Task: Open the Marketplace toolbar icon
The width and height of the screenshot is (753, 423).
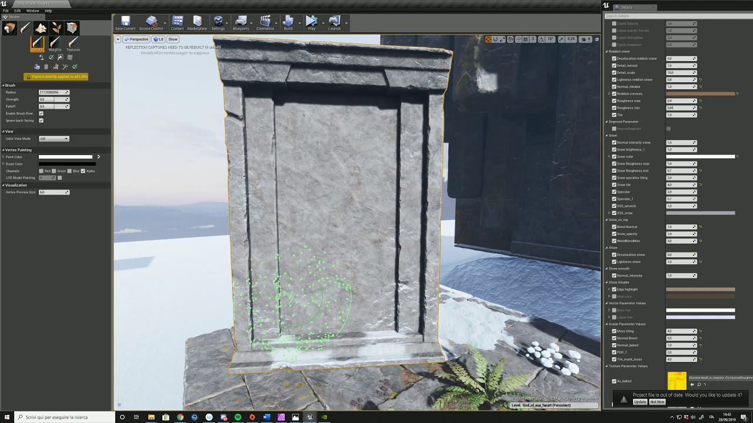Action: pos(197,23)
